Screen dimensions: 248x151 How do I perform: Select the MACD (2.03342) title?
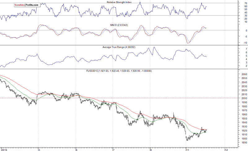point(119,25)
